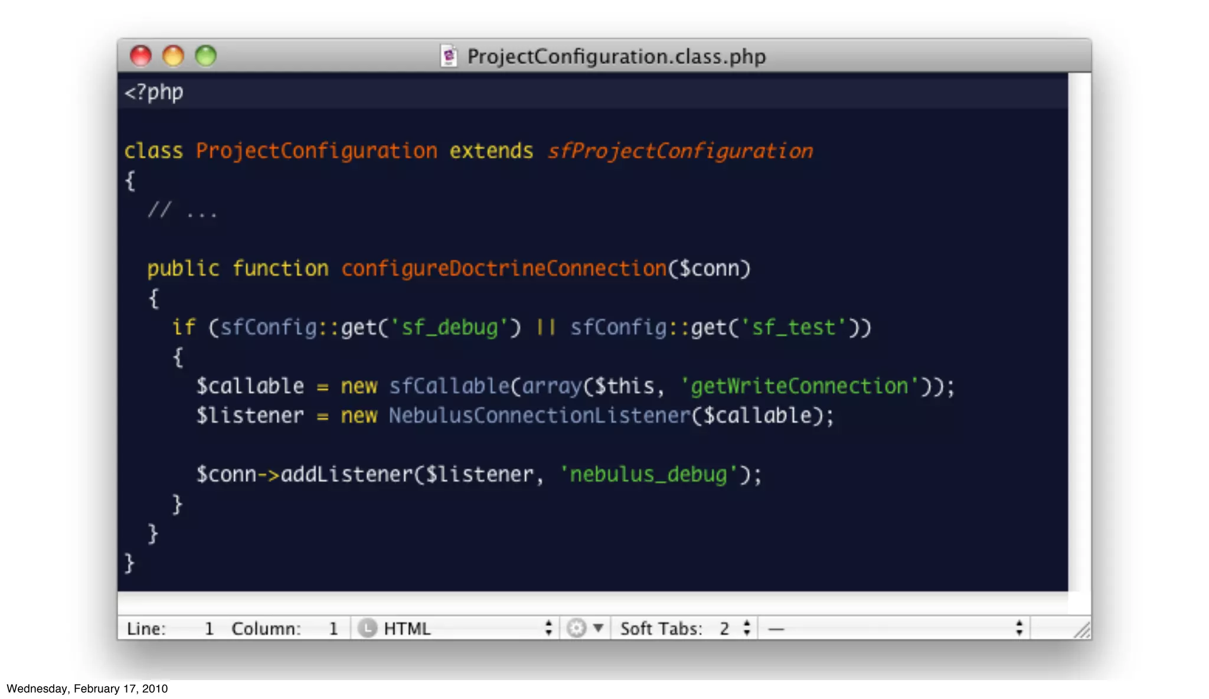The width and height of the screenshot is (1209, 699).
Task: Open the symbol list dropdown with dash
Action: click(894, 628)
